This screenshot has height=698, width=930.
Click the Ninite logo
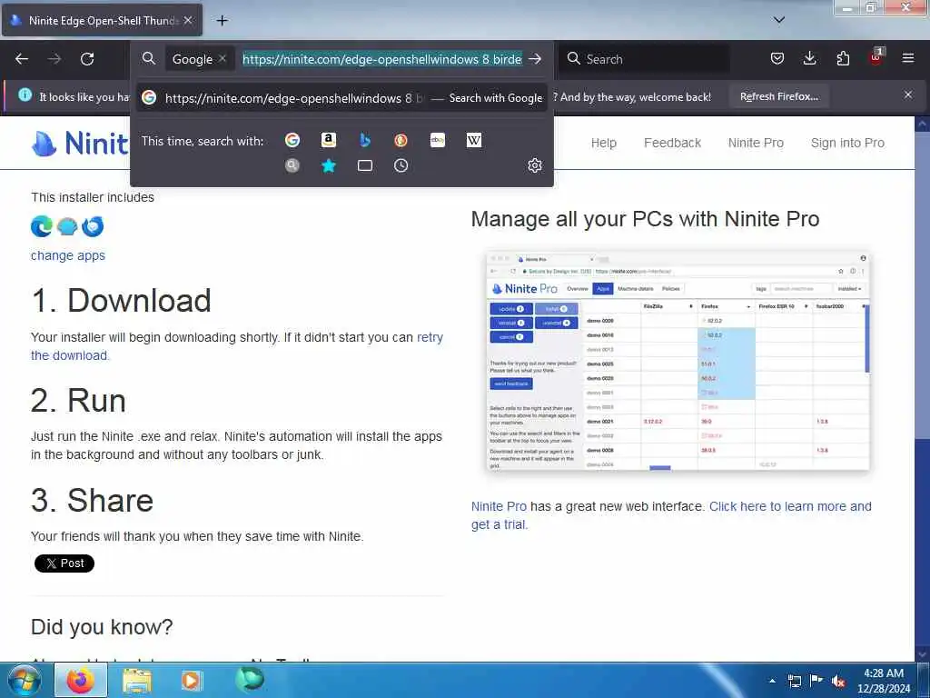coord(80,143)
